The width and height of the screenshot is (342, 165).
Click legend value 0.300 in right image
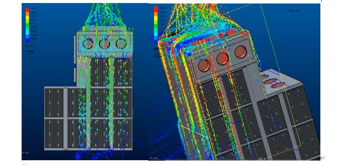click(x=163, y=8)
